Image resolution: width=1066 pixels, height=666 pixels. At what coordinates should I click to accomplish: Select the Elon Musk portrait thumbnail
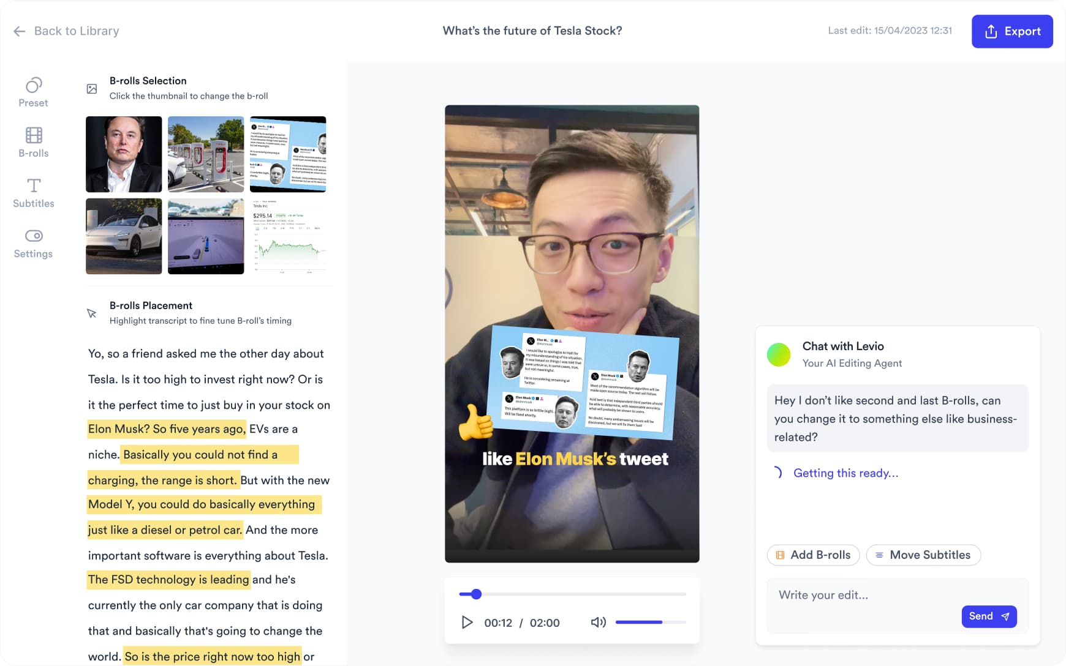124,154
